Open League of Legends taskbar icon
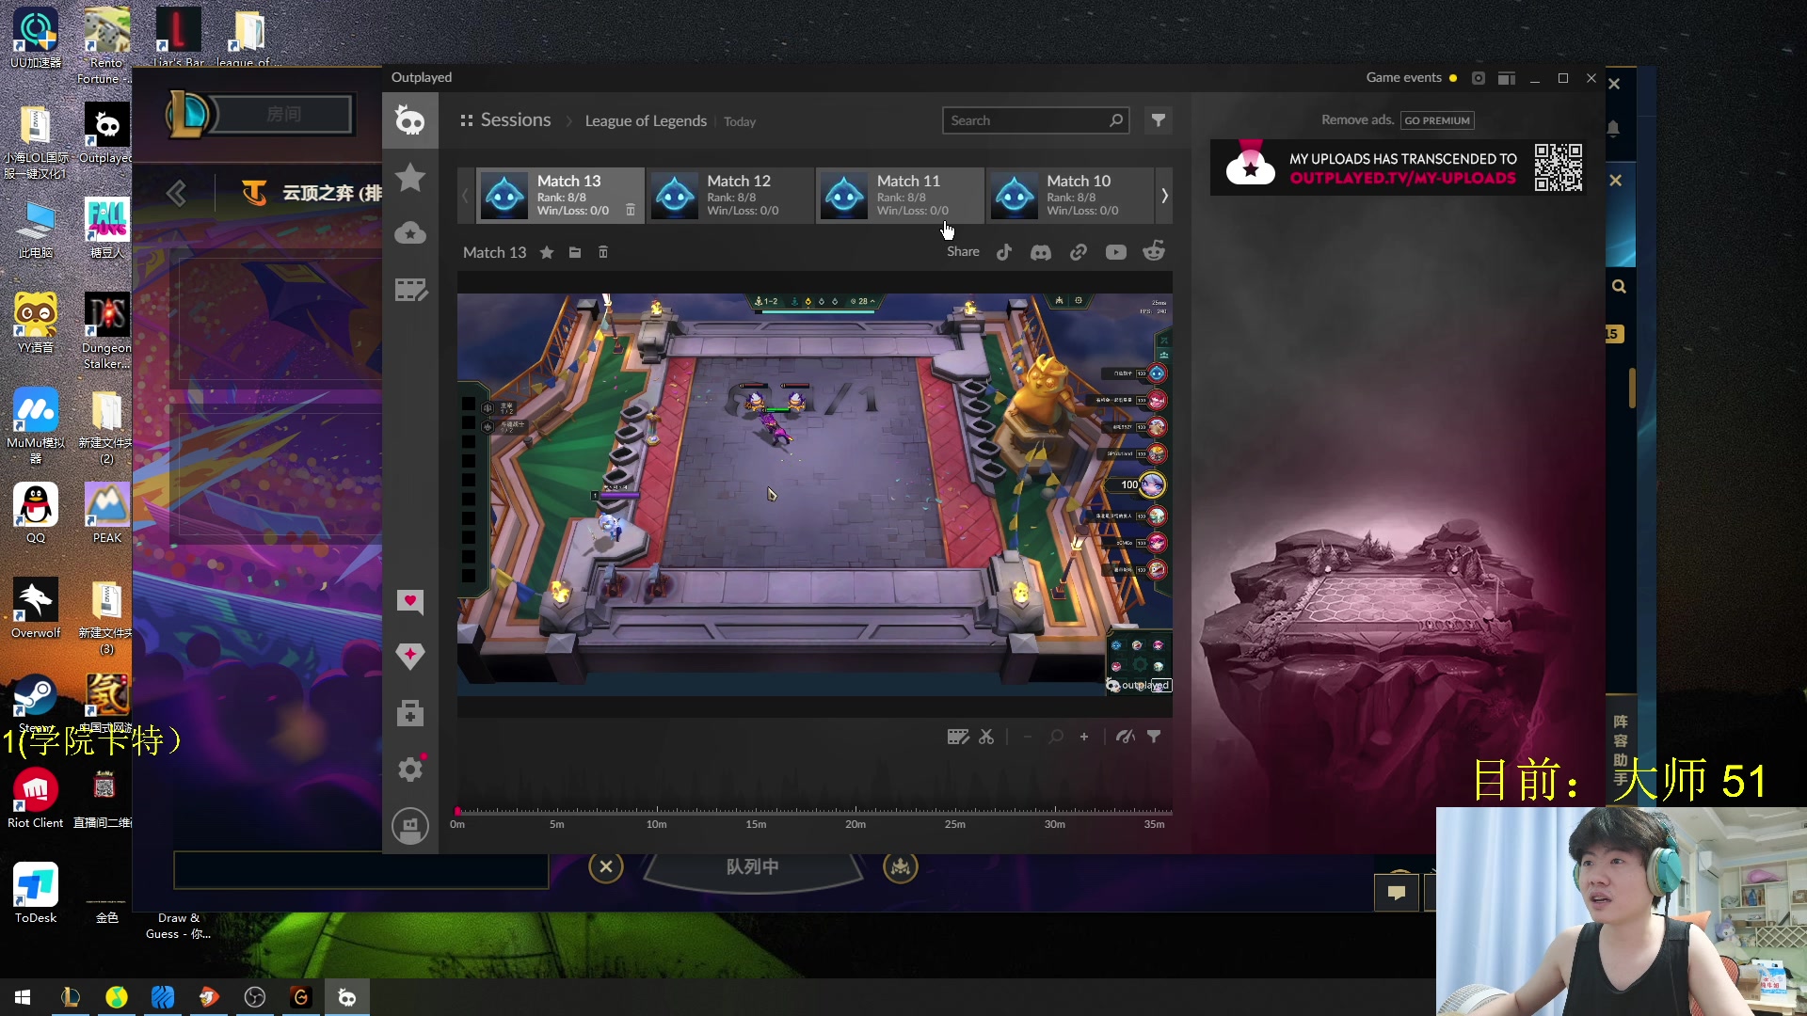Image resolution: width=1807 pixels, height=1016 pixels. (71, 997)
